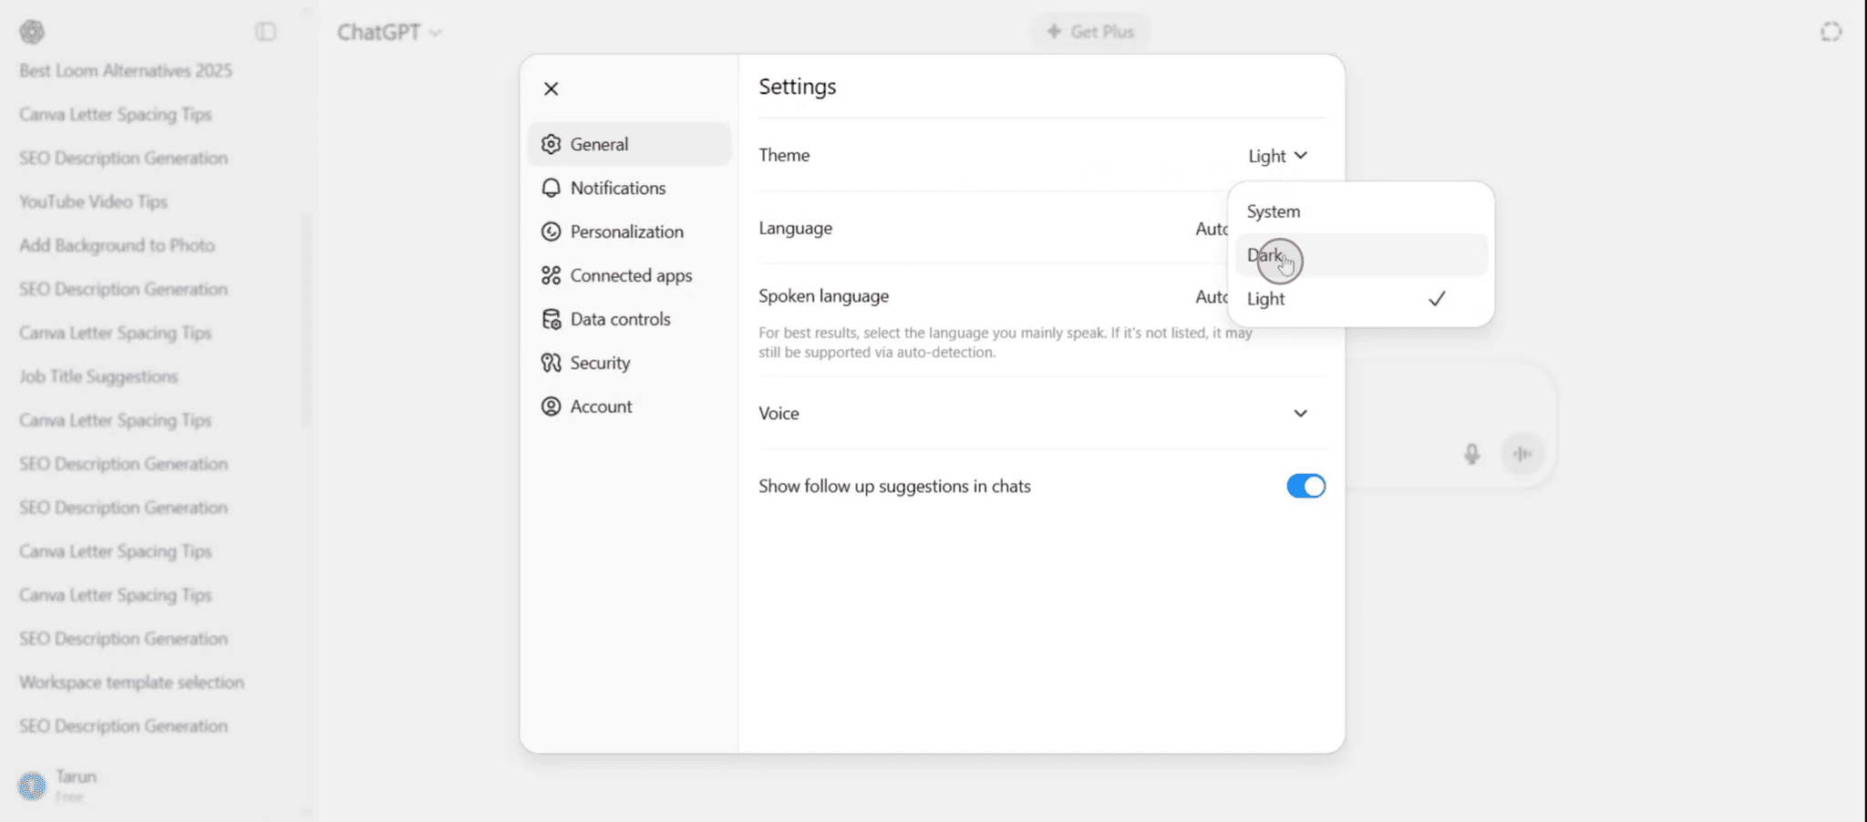Click the Data controls database icon

click(x=551, y=319)
